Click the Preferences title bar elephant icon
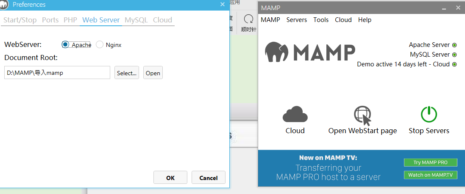The image size is (465, 194). [x=4, y=4]
